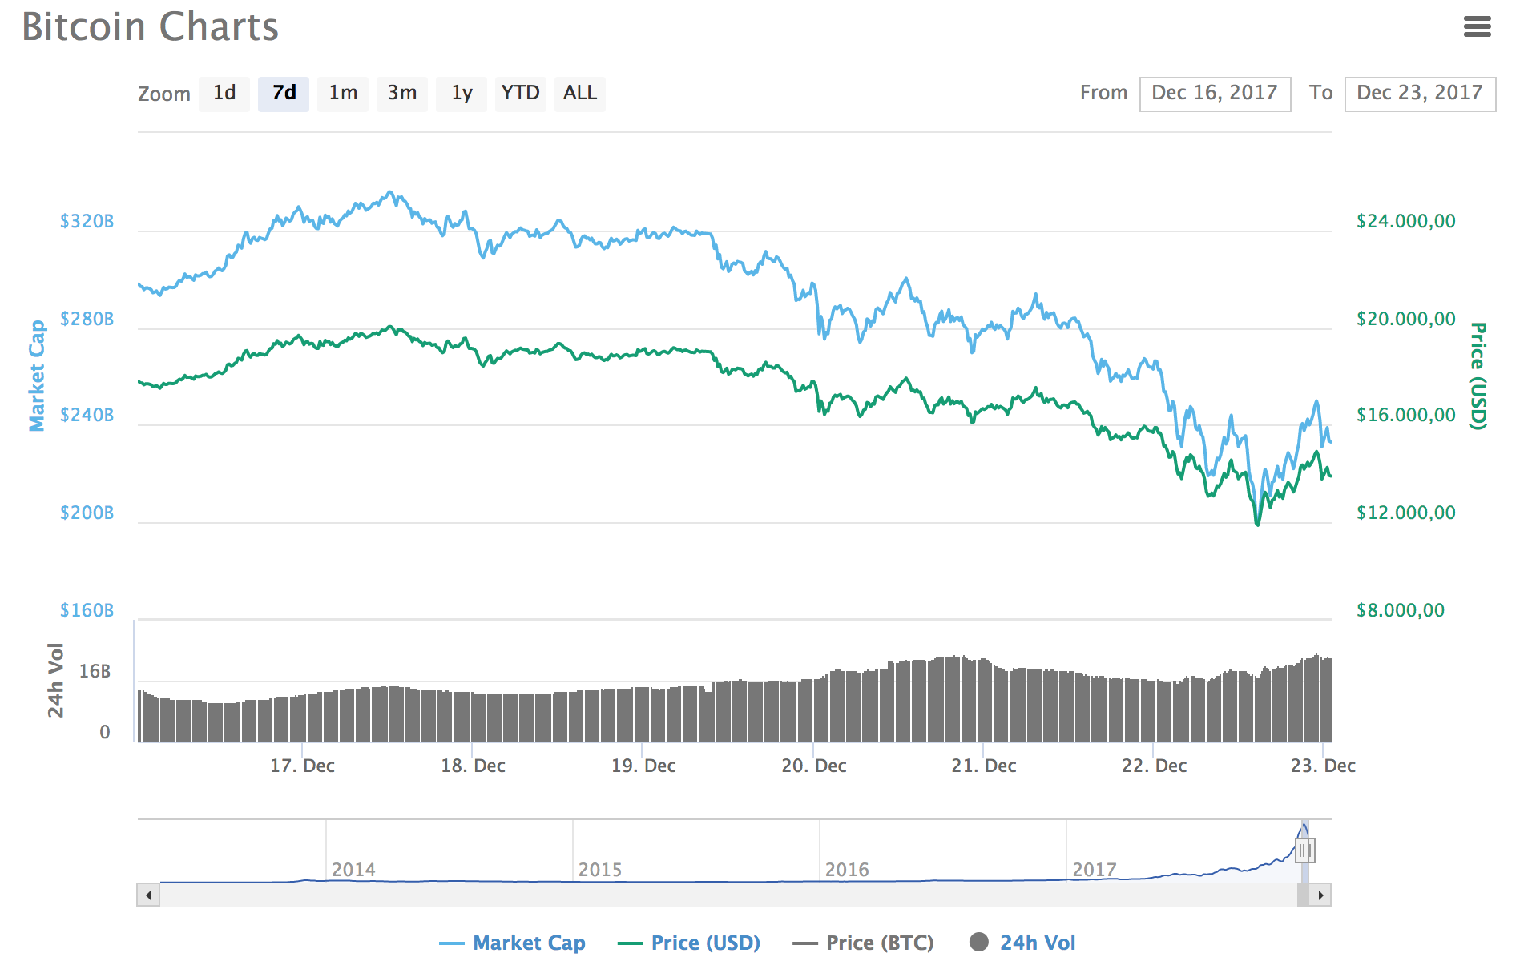Viewport: 1532px width, 961px height.
Task: Click the Market Cap axis title
Action: [37, 376]
